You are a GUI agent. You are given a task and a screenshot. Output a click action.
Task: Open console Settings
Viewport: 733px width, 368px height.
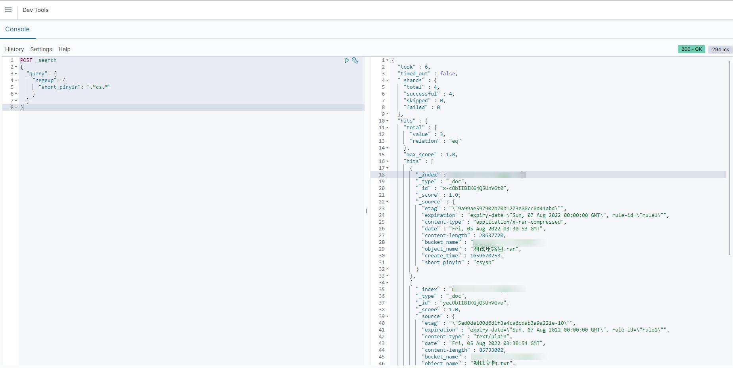[x=41, y=49]
